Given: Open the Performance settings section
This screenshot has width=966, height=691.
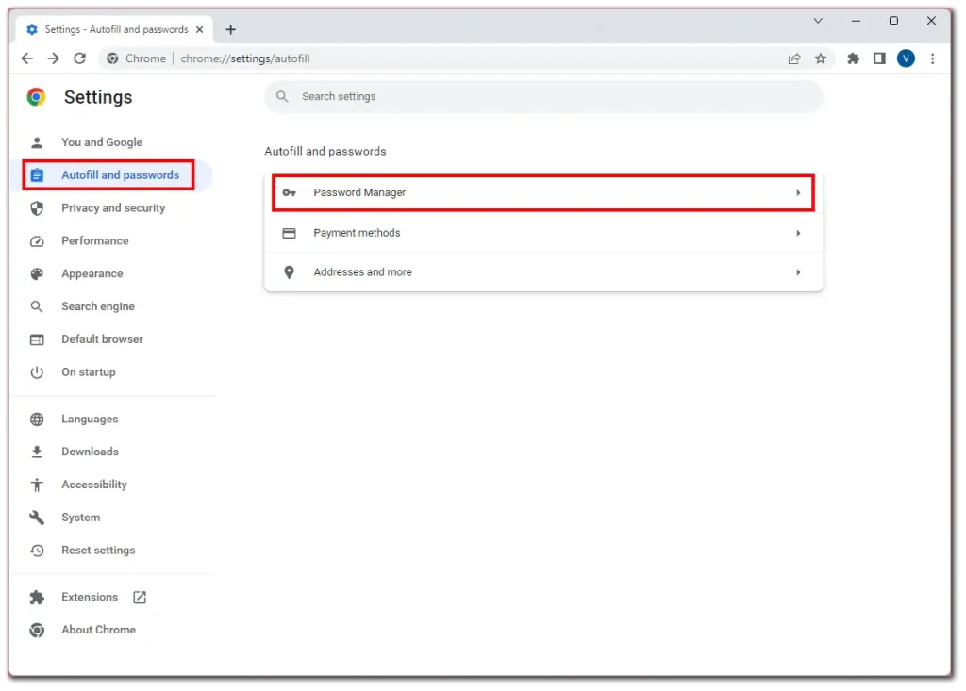Looking at the screenshot, I should click(x=95, y=240).
